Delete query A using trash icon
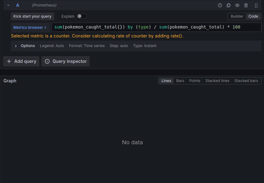This screenshot has width=264, height=183. point(246,5)
